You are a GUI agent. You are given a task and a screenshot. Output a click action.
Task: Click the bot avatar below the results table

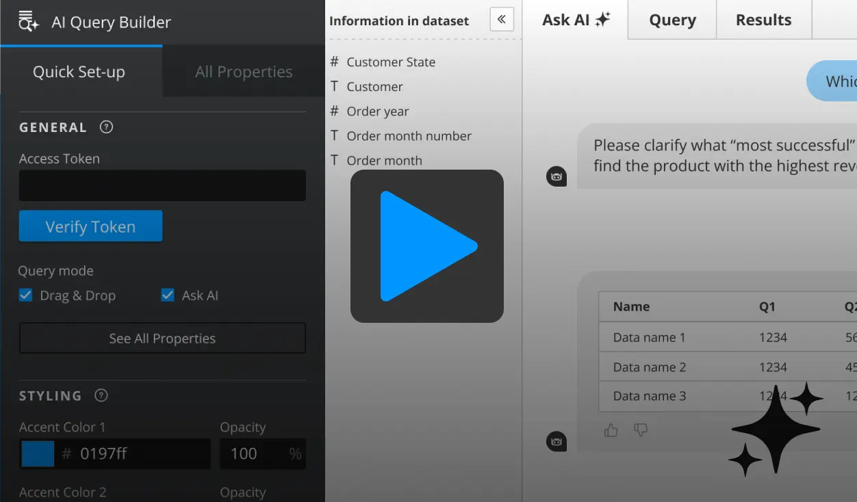click(557, 441)
